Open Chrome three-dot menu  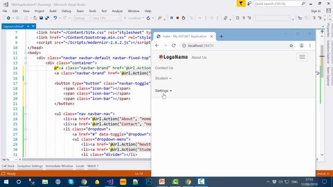310,46
